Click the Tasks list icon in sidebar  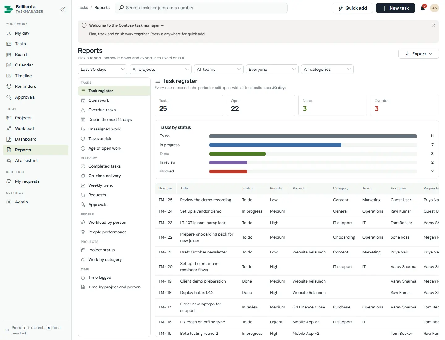[9, 44]
